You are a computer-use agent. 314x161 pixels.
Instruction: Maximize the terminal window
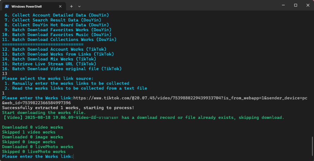pos(296,5)
